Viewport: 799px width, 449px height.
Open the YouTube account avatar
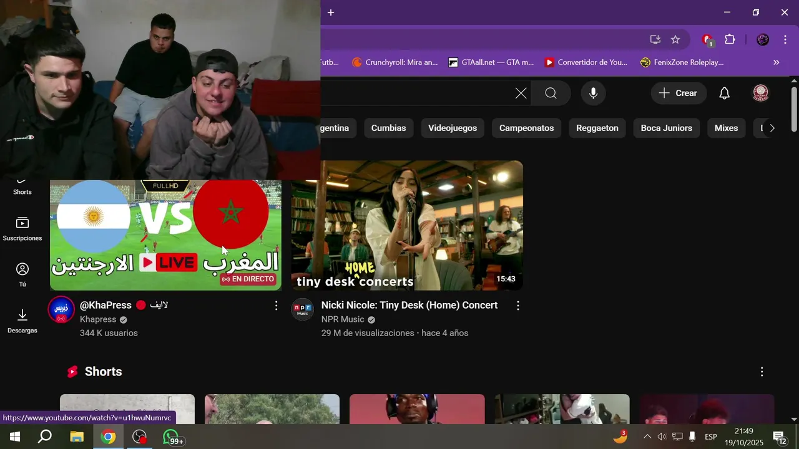761,93
